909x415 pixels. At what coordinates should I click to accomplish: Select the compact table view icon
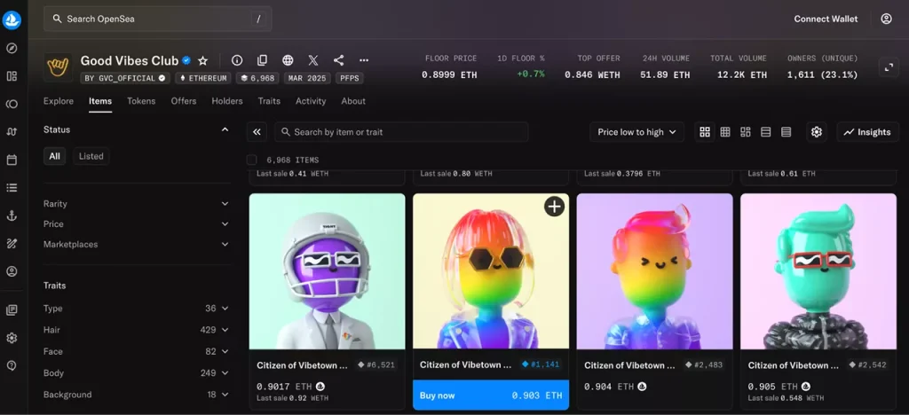(x=786, y=132)
